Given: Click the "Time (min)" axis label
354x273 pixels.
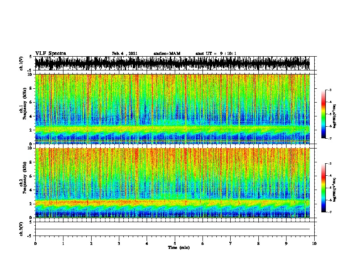Looking at the screenshot, I should 179,248.
